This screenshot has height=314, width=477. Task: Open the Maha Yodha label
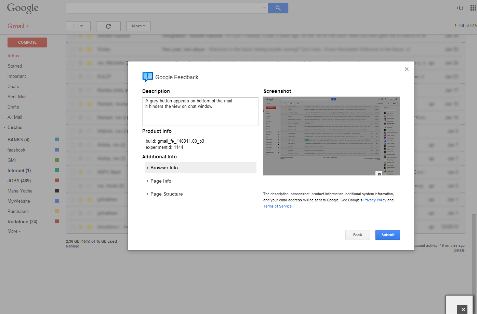pos(20,191)
